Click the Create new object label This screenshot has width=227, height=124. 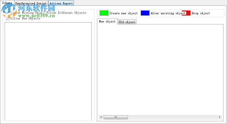123,13
